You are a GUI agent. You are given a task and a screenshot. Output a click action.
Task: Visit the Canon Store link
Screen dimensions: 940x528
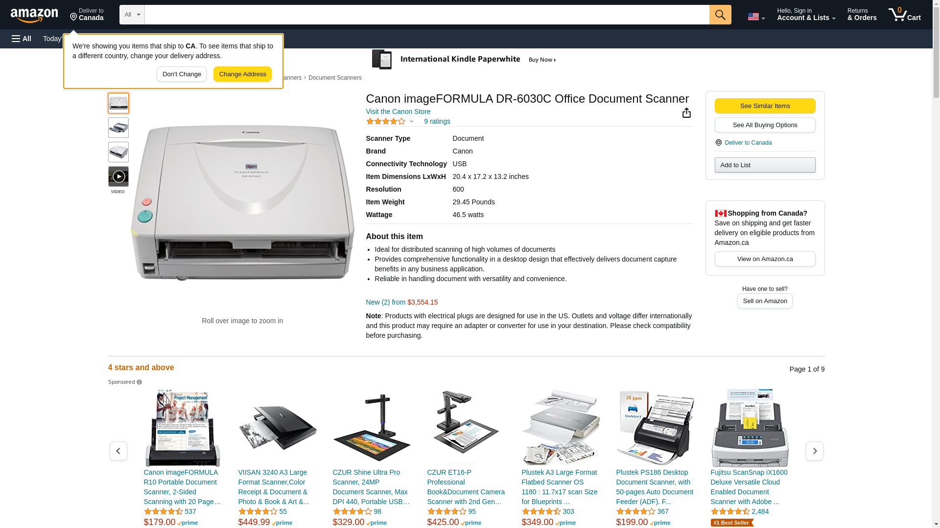click(399, 111)
